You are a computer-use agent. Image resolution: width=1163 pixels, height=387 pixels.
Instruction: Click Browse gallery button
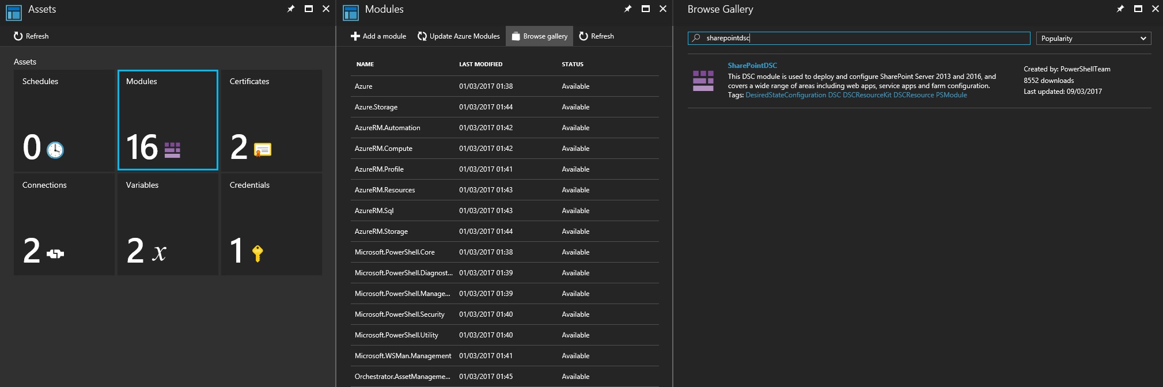coord(539,36)
